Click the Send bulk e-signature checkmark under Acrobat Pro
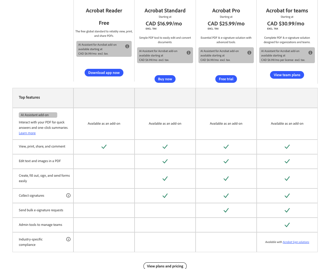Viewport: 326px width, 269px height. 226,210
